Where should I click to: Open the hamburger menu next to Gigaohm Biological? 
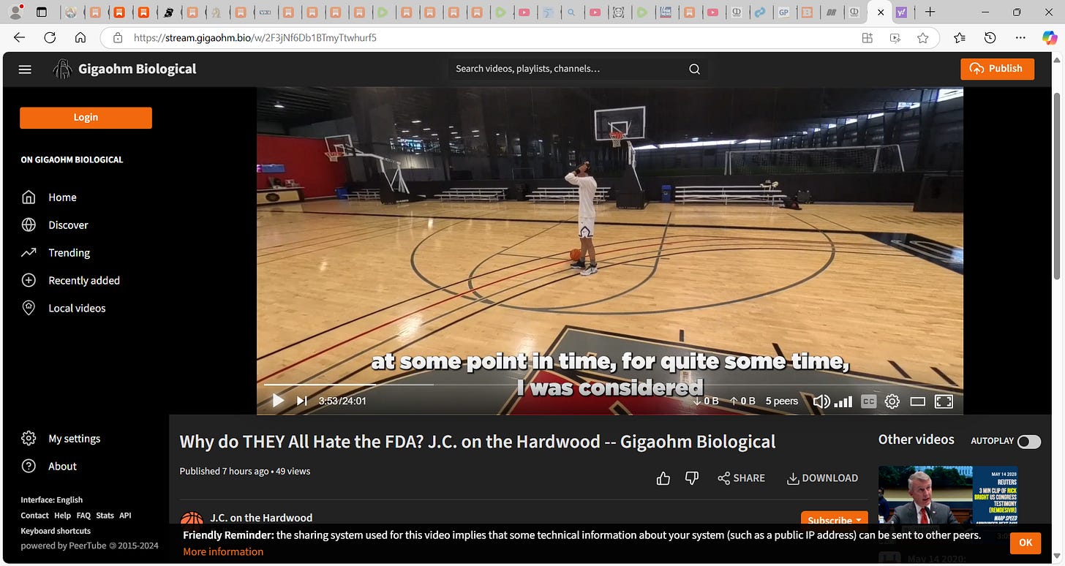click(x=25, y=69)
